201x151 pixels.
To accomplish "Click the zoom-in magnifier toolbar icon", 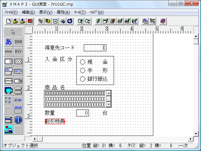I will (80, 21).
